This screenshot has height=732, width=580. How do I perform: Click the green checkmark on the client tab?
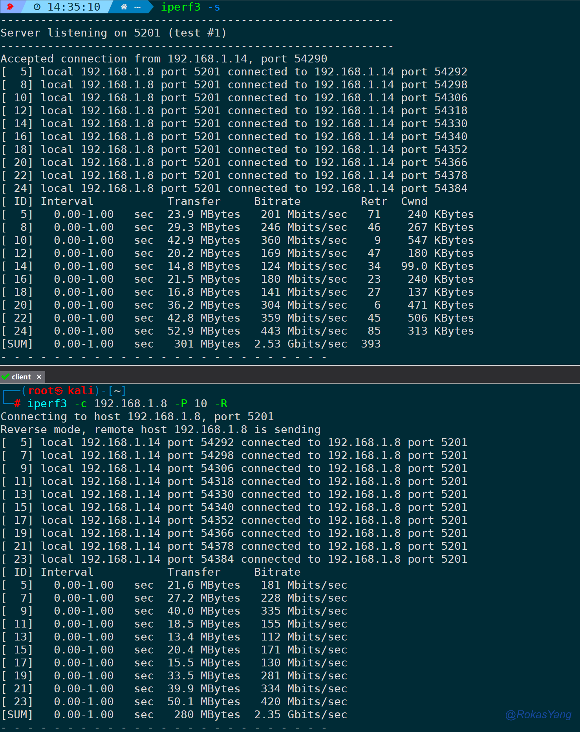pos(5,377)
